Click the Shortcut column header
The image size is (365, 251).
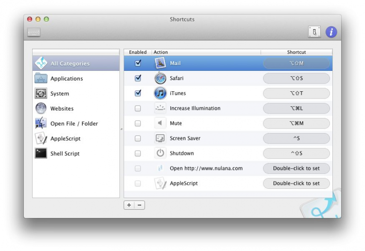[x=296, y=52]
